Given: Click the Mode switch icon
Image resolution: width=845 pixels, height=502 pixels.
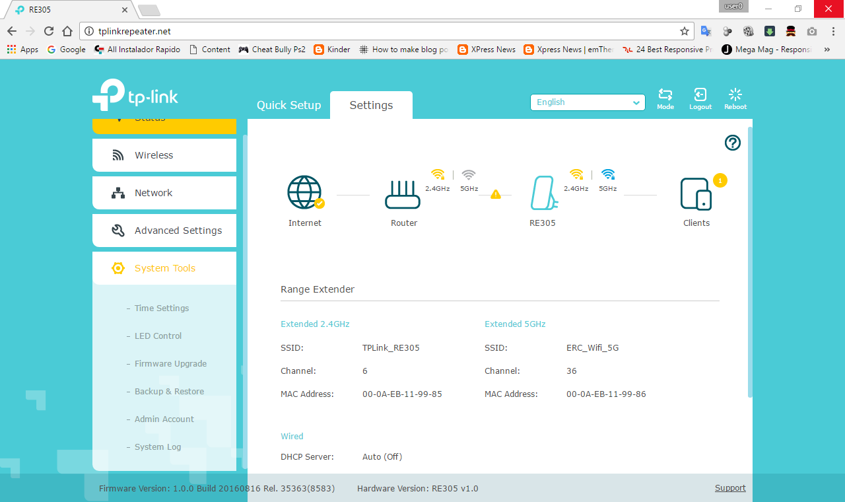Looking at the screenshot, I should coord(665,95).
